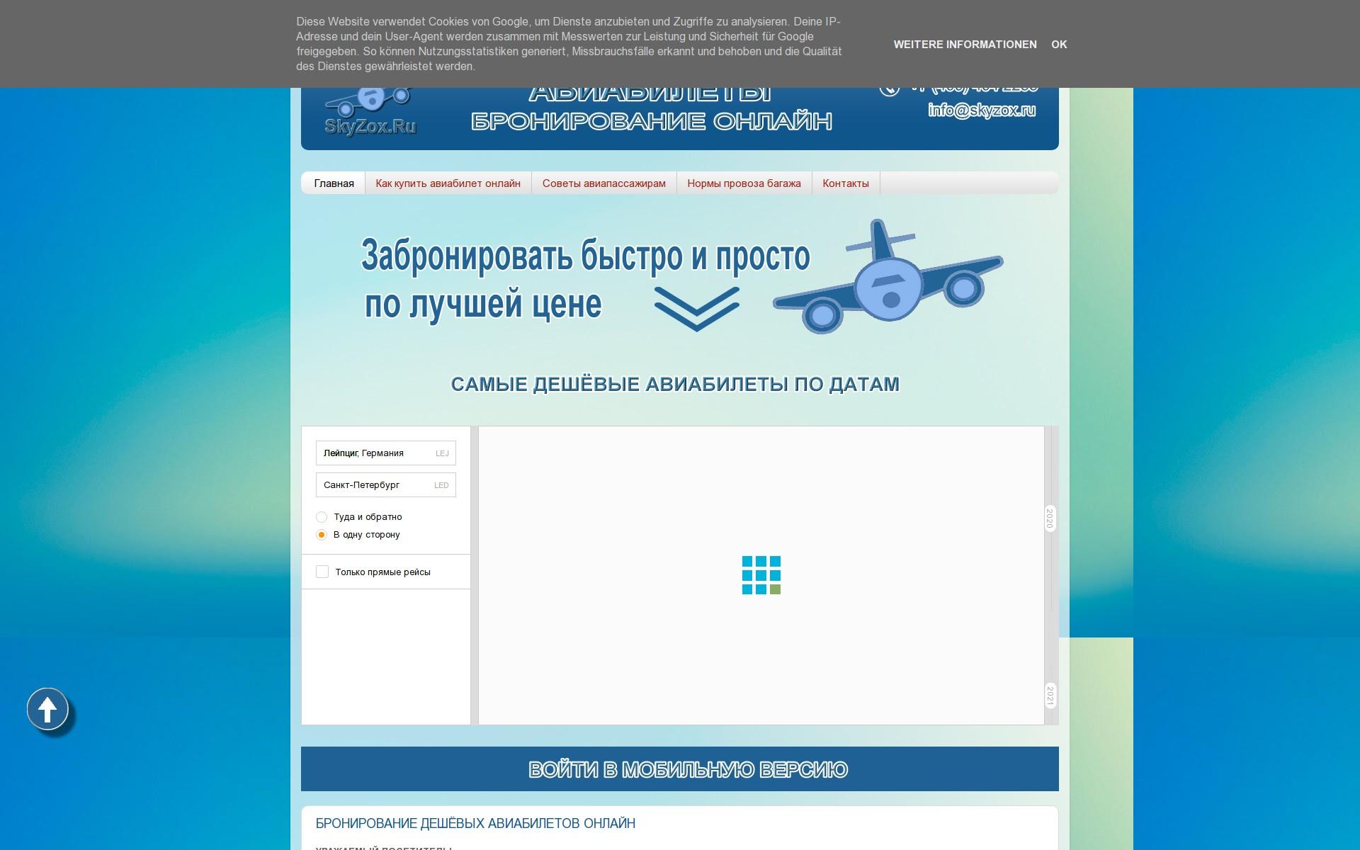Open Нормы провоза багажа menu item

744,183
